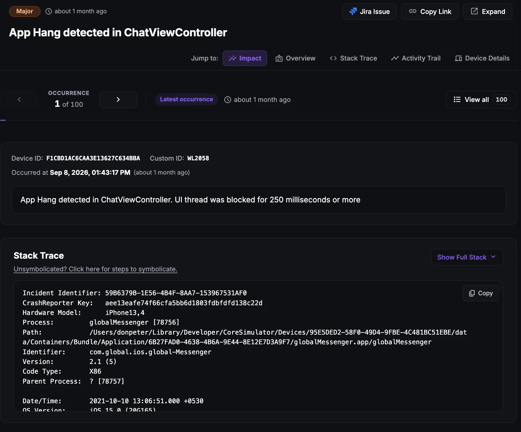Click the 1 of 100 occurrence counter
Screen dimensions: 521x432
click(69, 104)
